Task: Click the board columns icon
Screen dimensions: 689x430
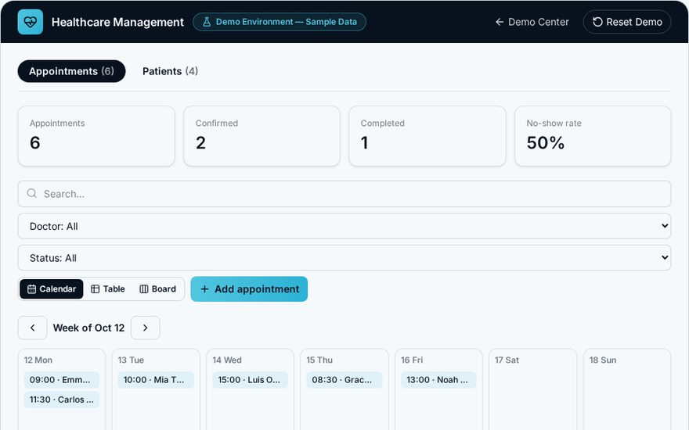Action: tap(144, 289)
